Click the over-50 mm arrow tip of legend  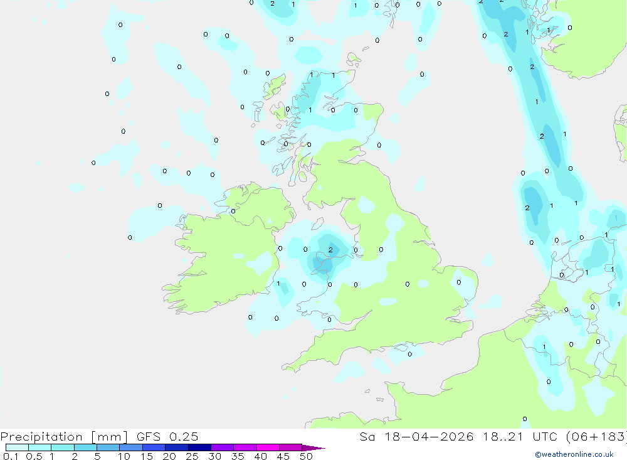point(313,448)
